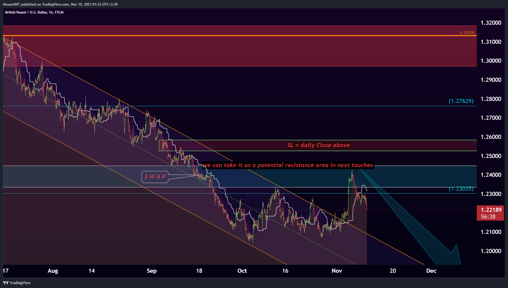The width and height of the screenshot is (508, 288).
Task: Click the cyan level label (1.27629)
Action: [461, 101]
